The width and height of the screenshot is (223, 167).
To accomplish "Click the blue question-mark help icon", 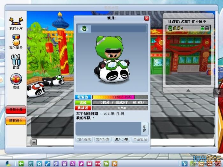I will click(x=184, y=164).
